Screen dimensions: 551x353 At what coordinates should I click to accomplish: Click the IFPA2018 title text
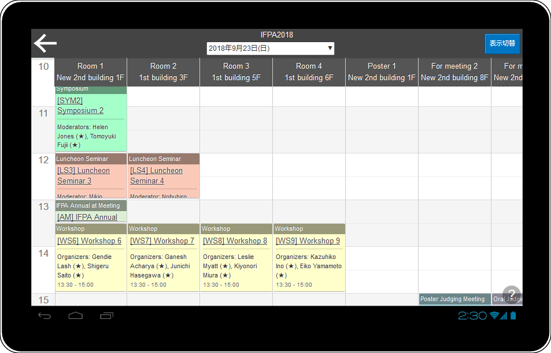(276, 35)
